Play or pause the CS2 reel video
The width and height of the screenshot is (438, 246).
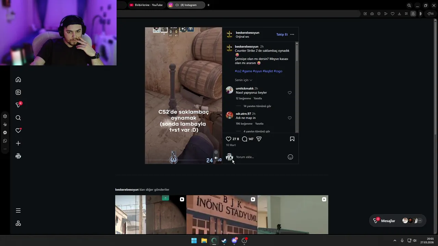(x=183, y=96)
